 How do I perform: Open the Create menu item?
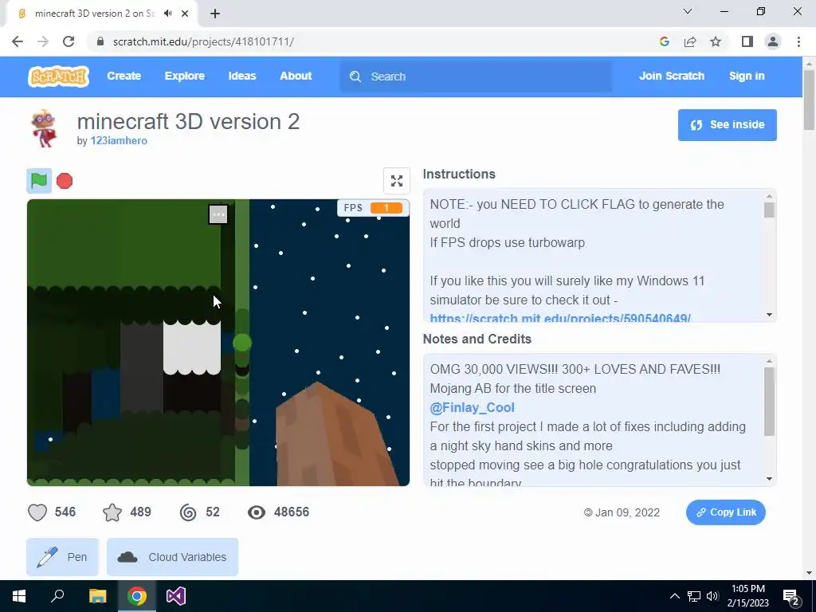[x=124, y=76]
